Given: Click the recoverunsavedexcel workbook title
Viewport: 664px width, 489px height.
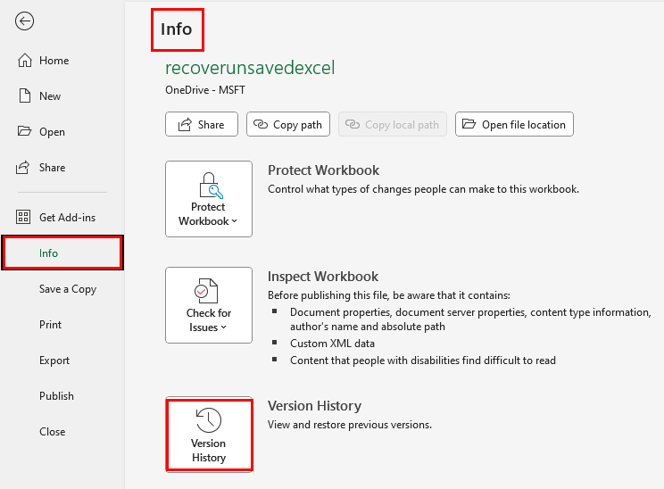Looking at the screenshot, I should 250,69.
